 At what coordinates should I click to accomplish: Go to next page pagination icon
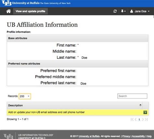[x=143, y=119]
